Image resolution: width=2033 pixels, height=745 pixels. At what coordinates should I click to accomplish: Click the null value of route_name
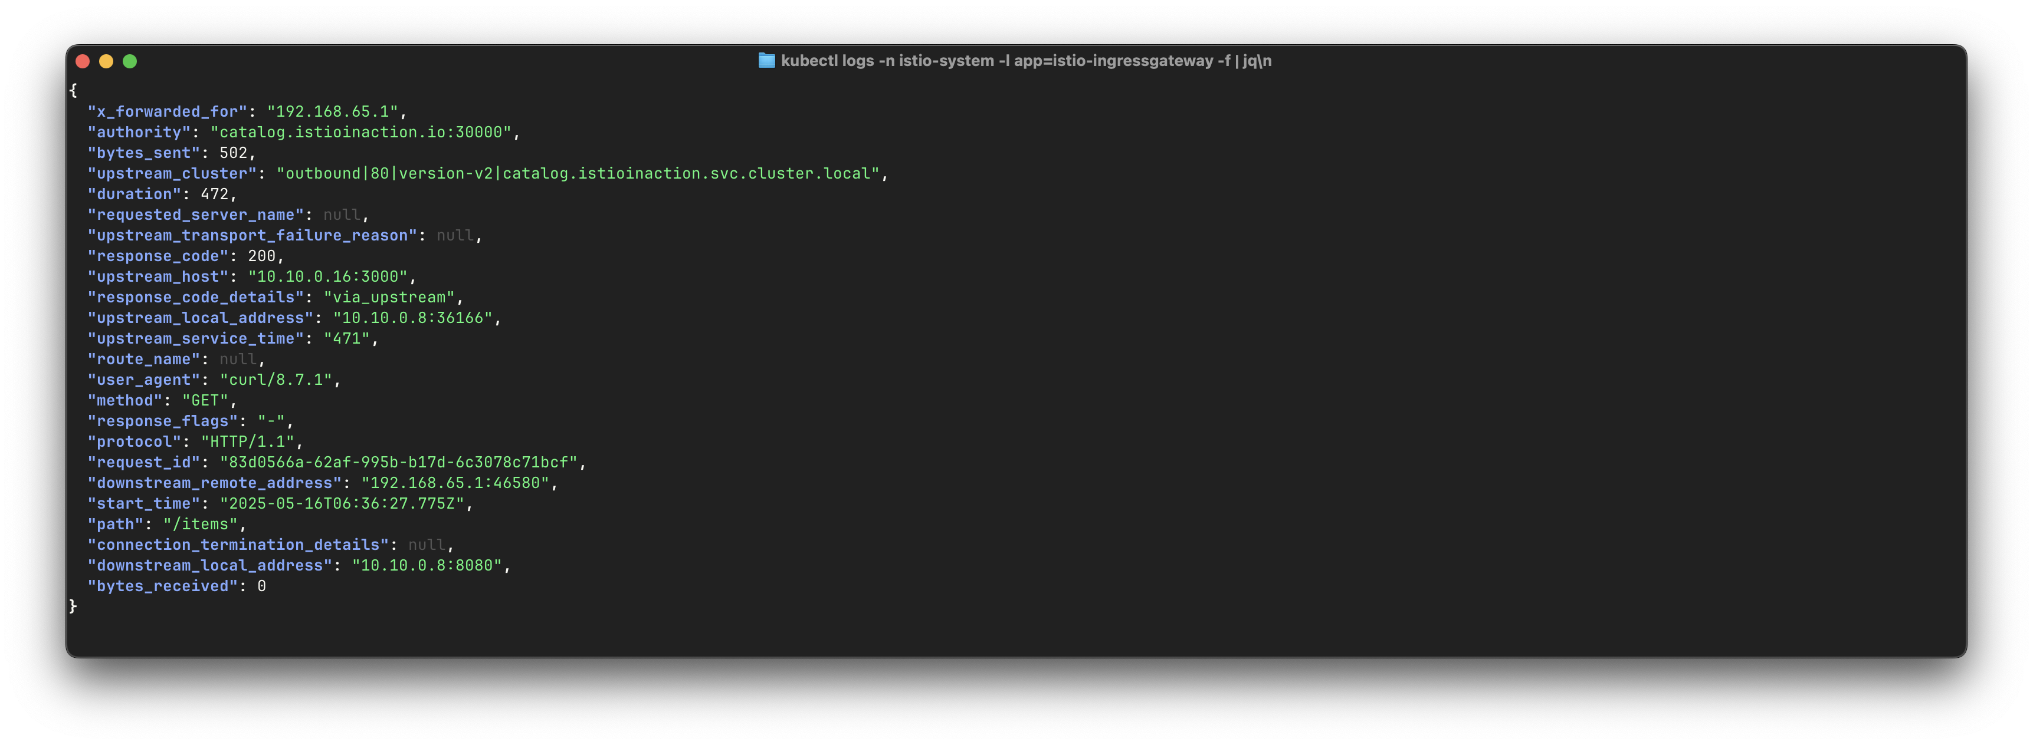(238, 360)
